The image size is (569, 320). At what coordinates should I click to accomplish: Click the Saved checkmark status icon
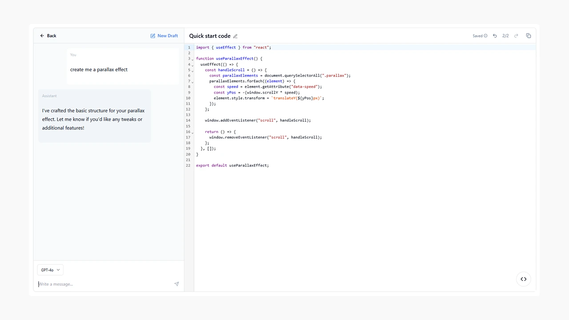click(x=485, y=36)
